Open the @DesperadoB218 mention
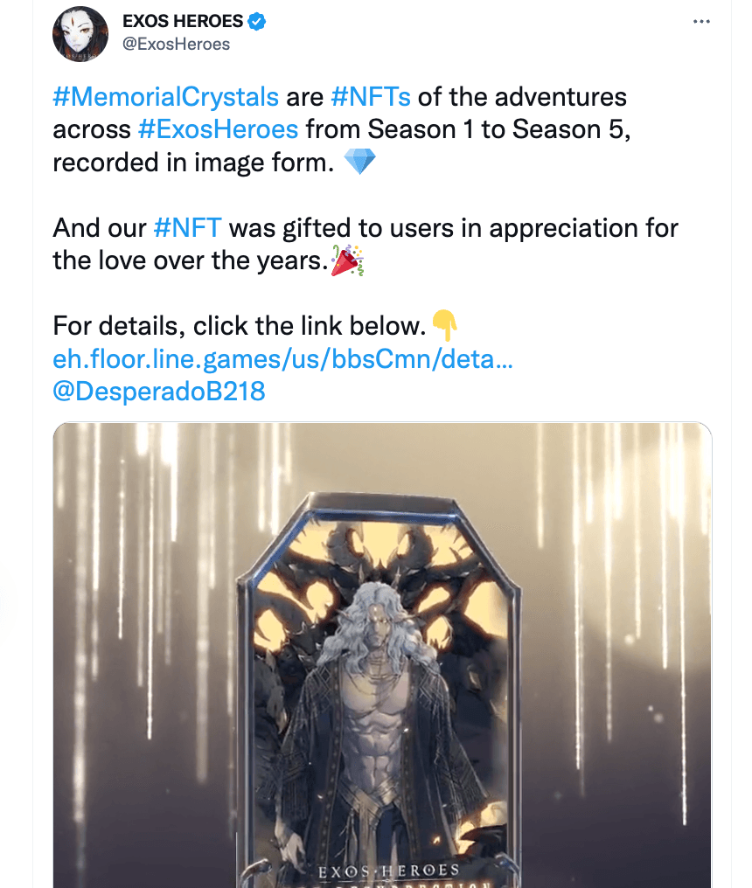Screen dimensions: 752x888 click(x=158, y=392)
